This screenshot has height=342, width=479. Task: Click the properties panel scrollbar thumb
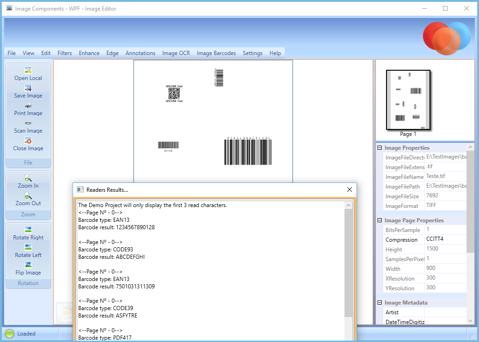click(471, 202)
